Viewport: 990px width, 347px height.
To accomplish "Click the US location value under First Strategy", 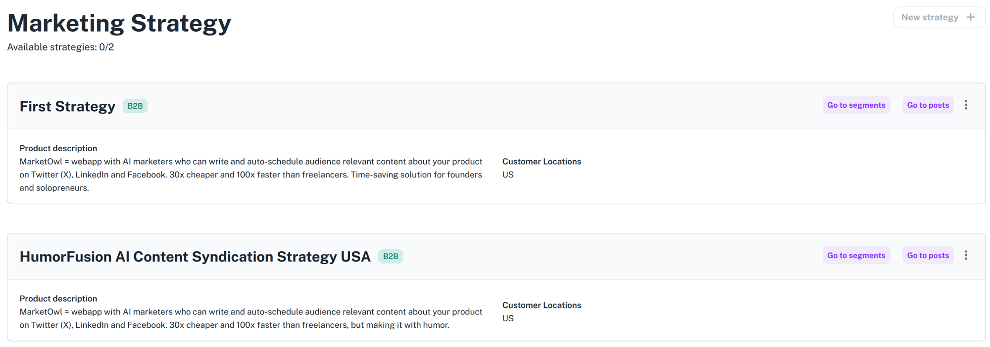I will [508, 174].
